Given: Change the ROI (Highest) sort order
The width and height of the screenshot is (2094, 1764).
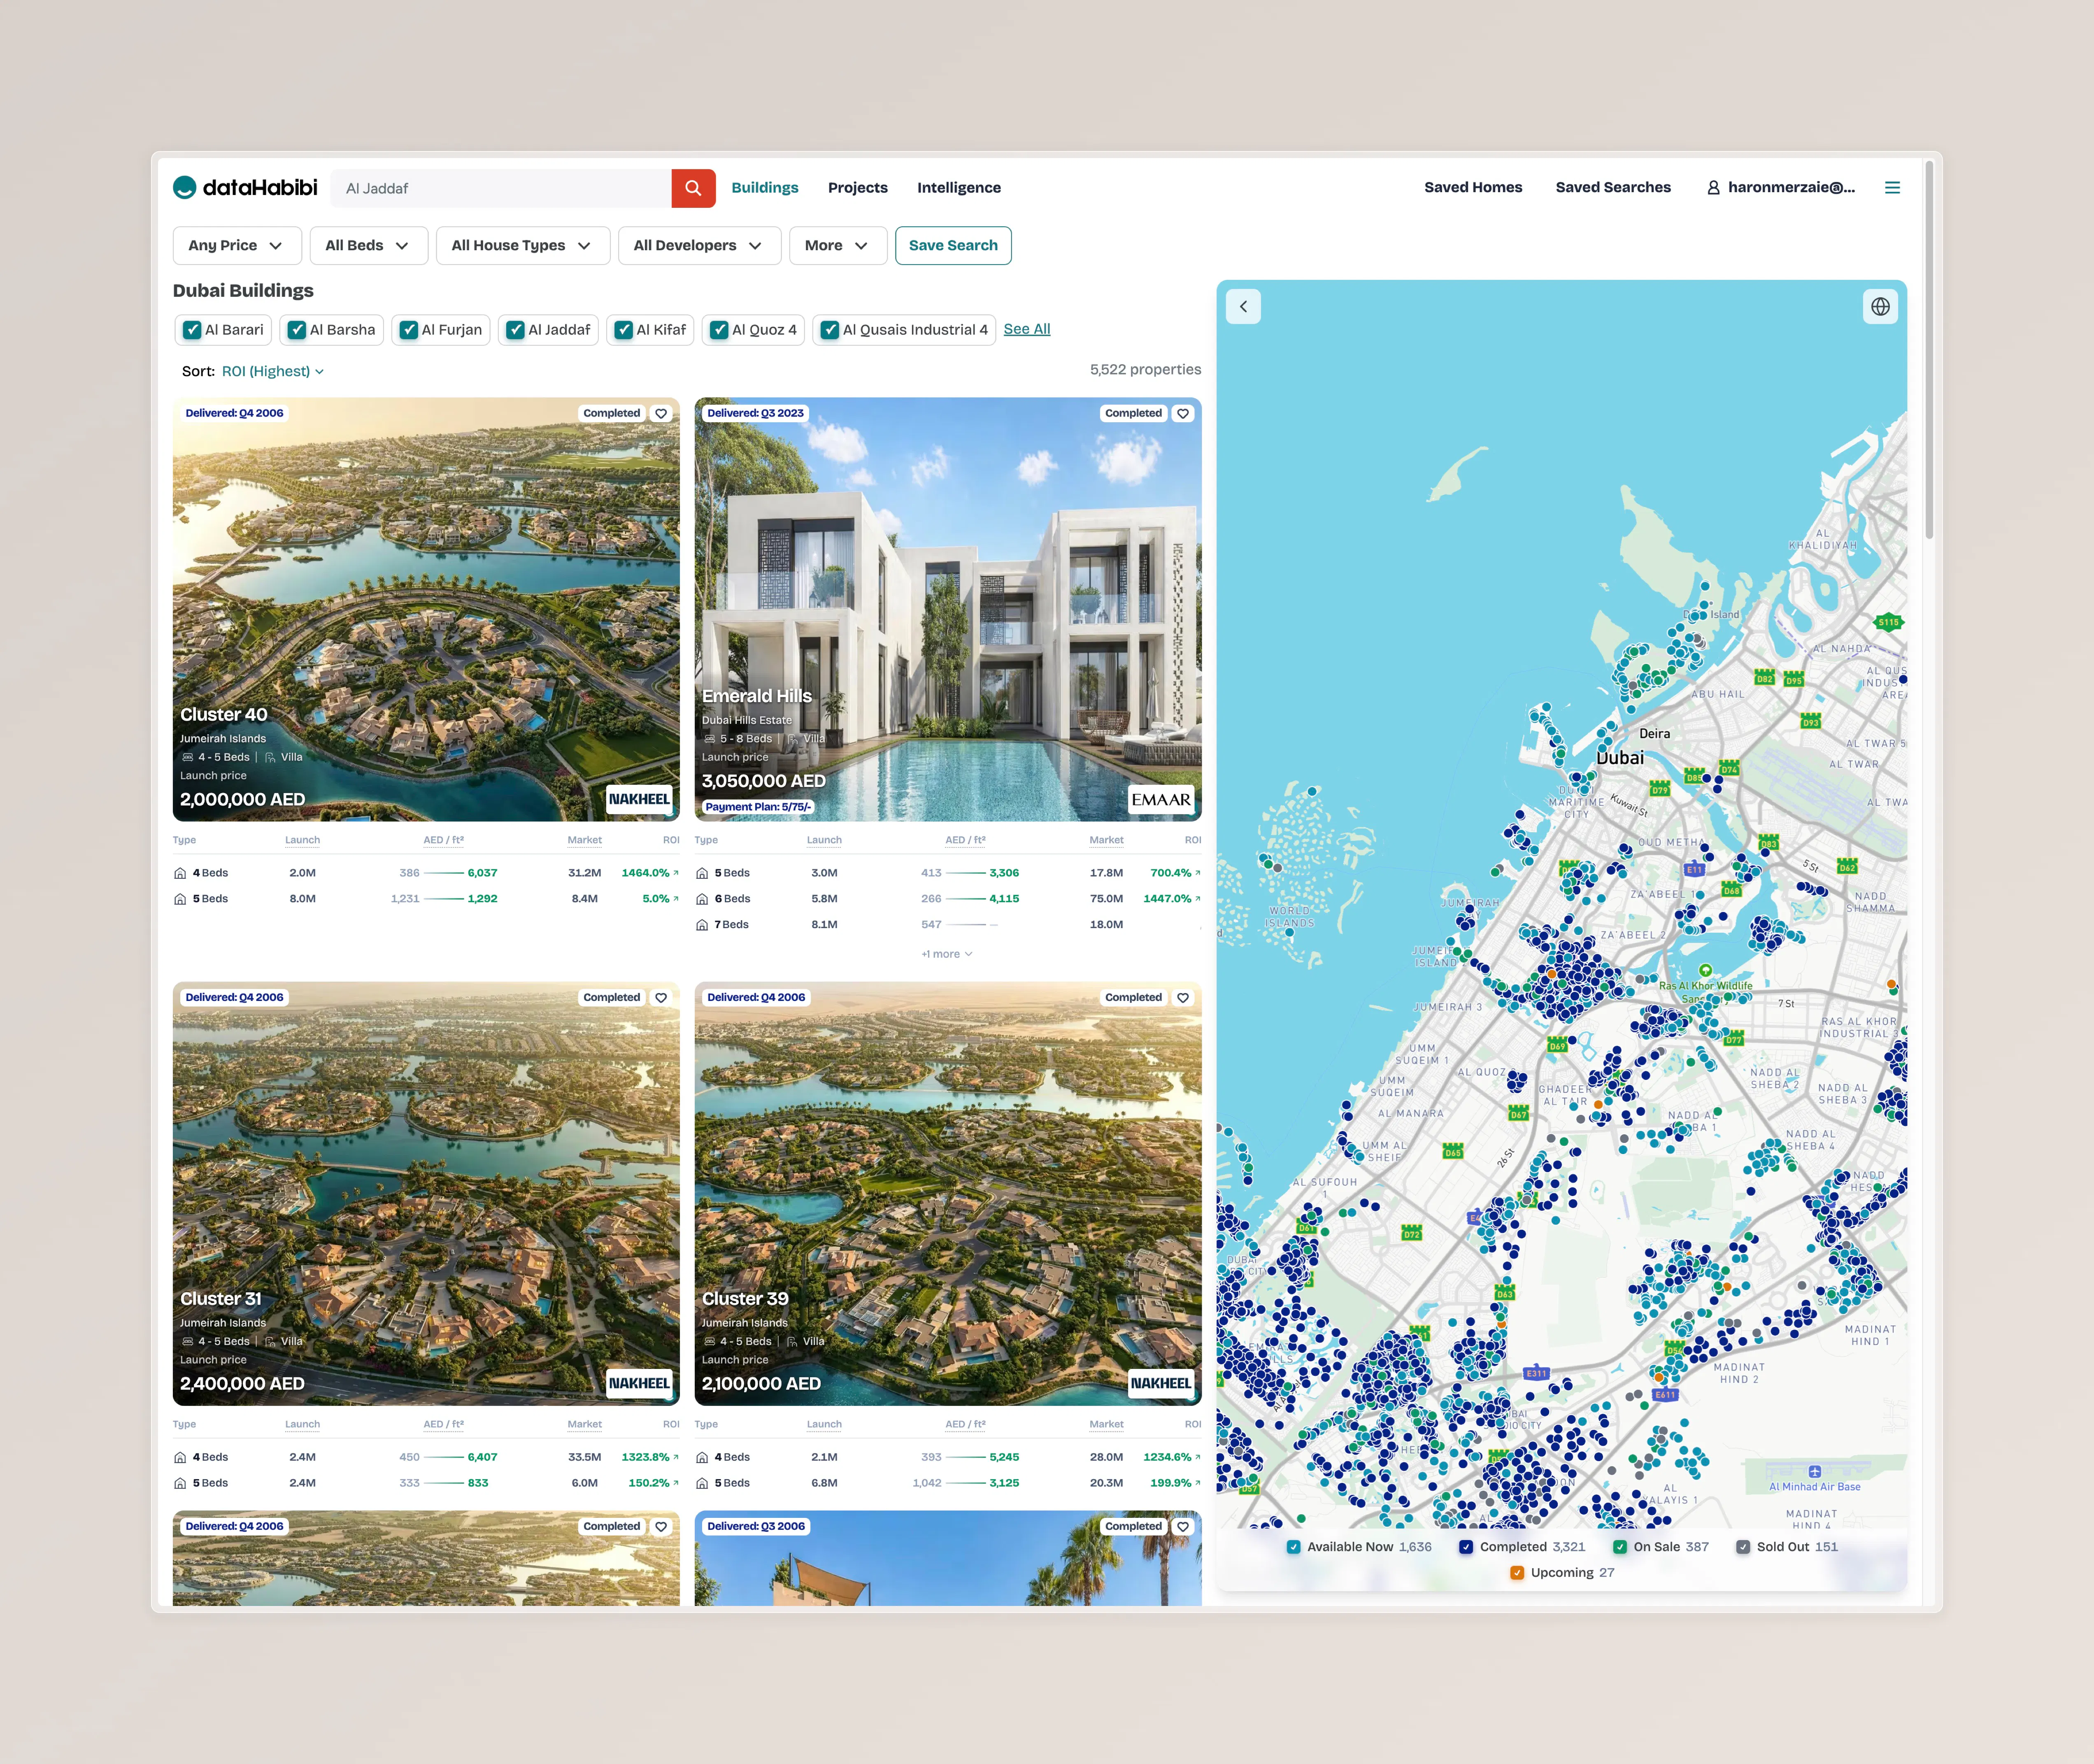Looking at the screenshot, I should pos(273,371).
